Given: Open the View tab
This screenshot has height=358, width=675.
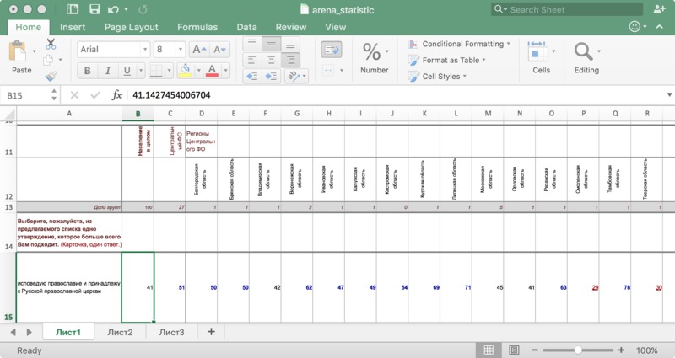Looking at the screenshot, I should (335, 27).
